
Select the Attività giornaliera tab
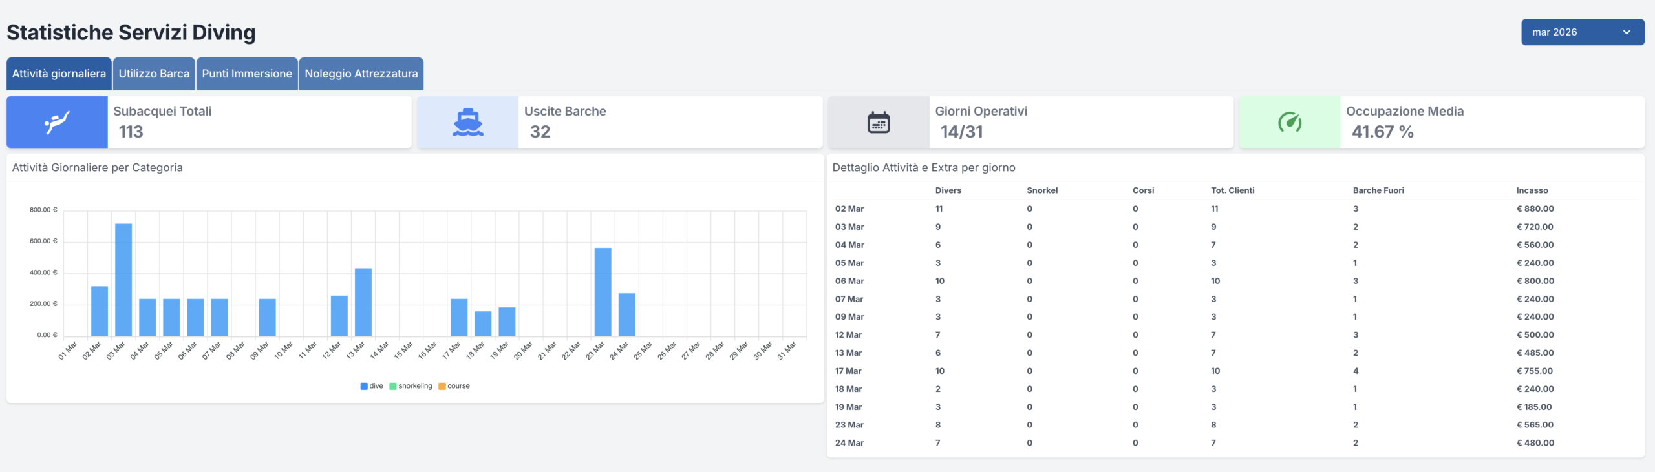[x=59, y=74]
